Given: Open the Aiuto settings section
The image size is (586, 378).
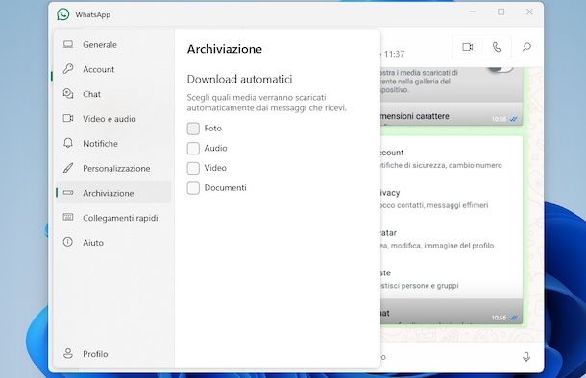Looking at the screenshot, I should [x=113, y=242].
